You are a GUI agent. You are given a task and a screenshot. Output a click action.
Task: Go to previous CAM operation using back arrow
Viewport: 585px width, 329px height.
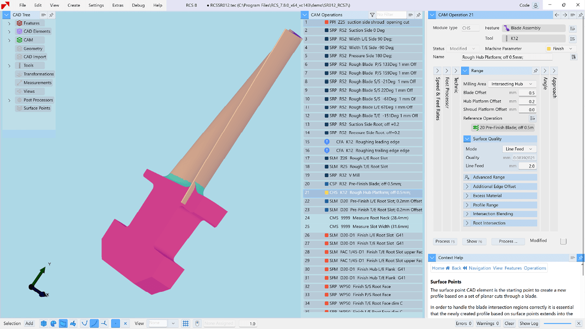(557, 15)
